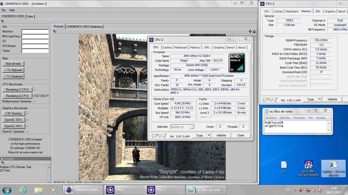This screenshot has width=348, height=195.
Task: Run the OpenGL SW-L test
Action: [14, 120]
